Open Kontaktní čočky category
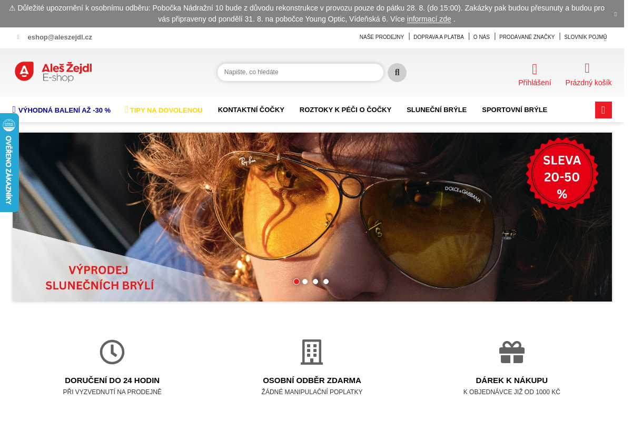This screenshot has width=632, height=421. point(251,110)
